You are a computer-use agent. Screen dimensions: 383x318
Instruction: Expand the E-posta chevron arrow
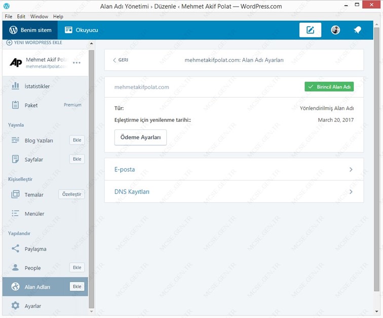pyautogui.click(x=351, y=169)
